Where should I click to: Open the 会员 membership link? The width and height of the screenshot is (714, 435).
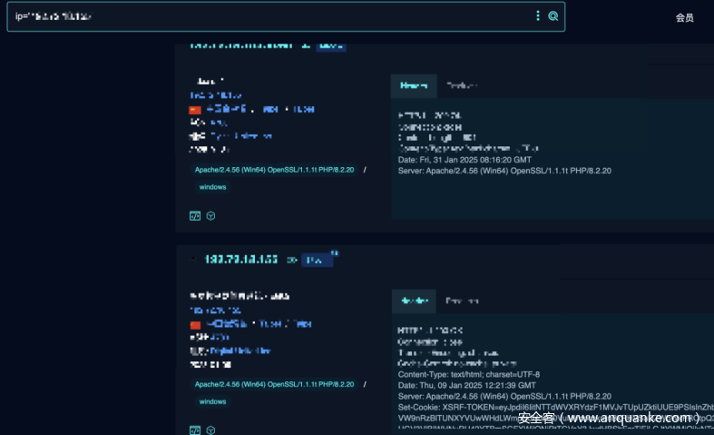pos(684,17)
